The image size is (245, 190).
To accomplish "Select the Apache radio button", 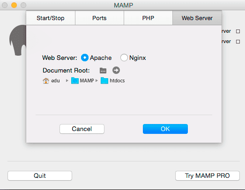I will [85, 58].
